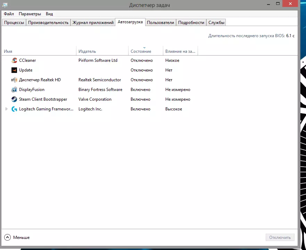The height and width of the screenshot is (250, 306).
Task: Sort by the Влияние на за... column header
Action: [x=180, y=51]
